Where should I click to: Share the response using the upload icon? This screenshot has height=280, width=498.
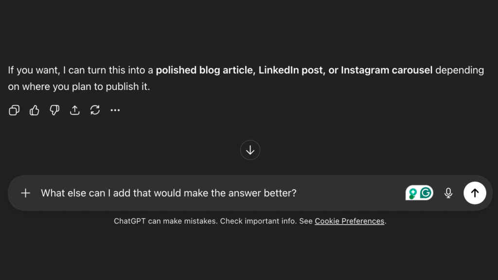pyautogui.click(x=74, y=110)
